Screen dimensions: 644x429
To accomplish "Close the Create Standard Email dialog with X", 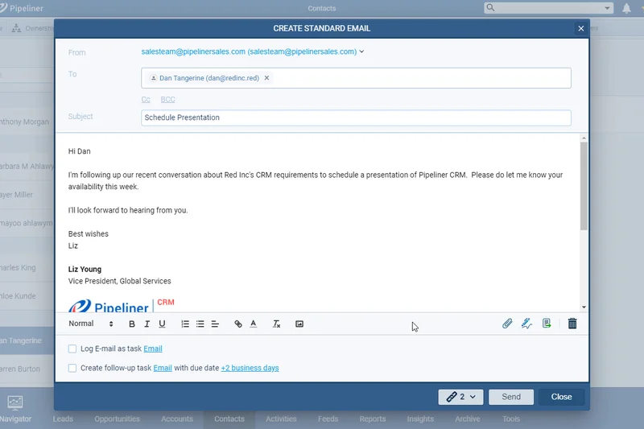I will pyautogui.click(x=580, y=28).
